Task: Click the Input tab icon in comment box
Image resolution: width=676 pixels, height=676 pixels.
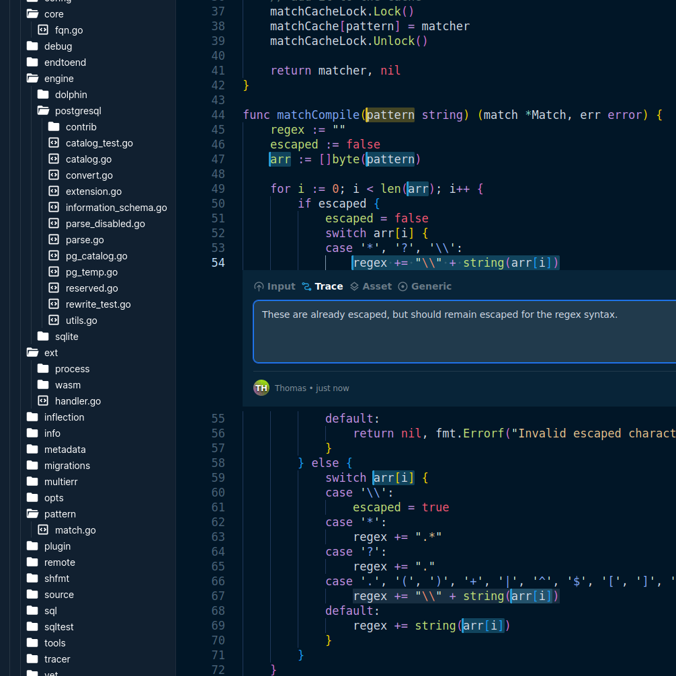Action: pyautogui.click(x=259, y=286)
